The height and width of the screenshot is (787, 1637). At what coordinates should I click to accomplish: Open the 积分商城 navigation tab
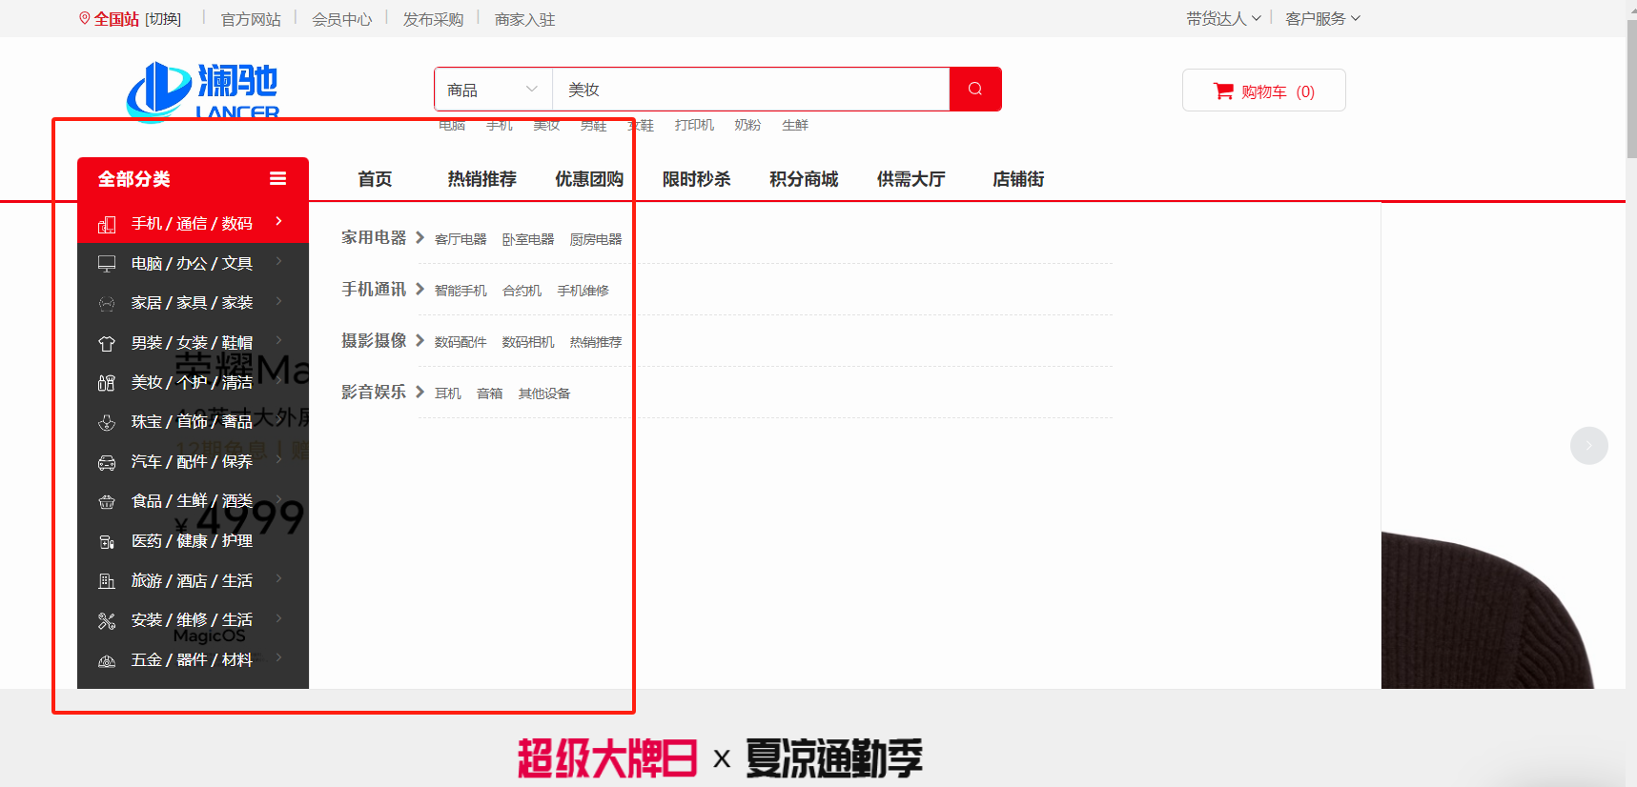tap(804, 179)
